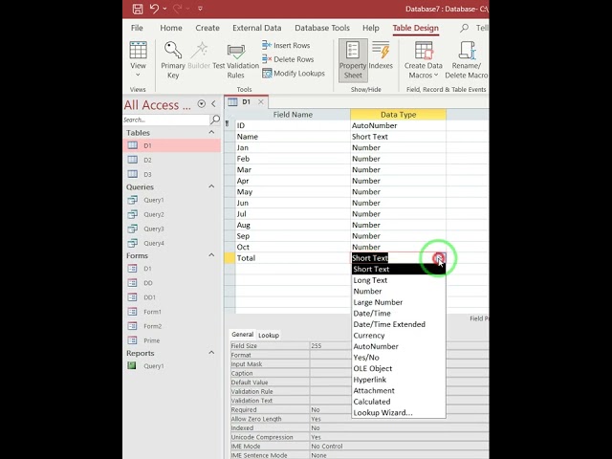Click the Insert Rows command
This screenshot has height=459, width=612.
point(286,45)
